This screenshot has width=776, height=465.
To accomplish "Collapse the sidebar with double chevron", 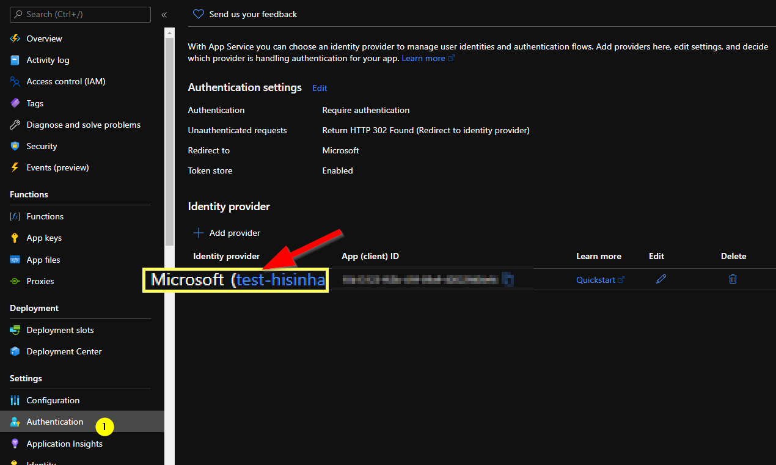I will pos(164,15).
